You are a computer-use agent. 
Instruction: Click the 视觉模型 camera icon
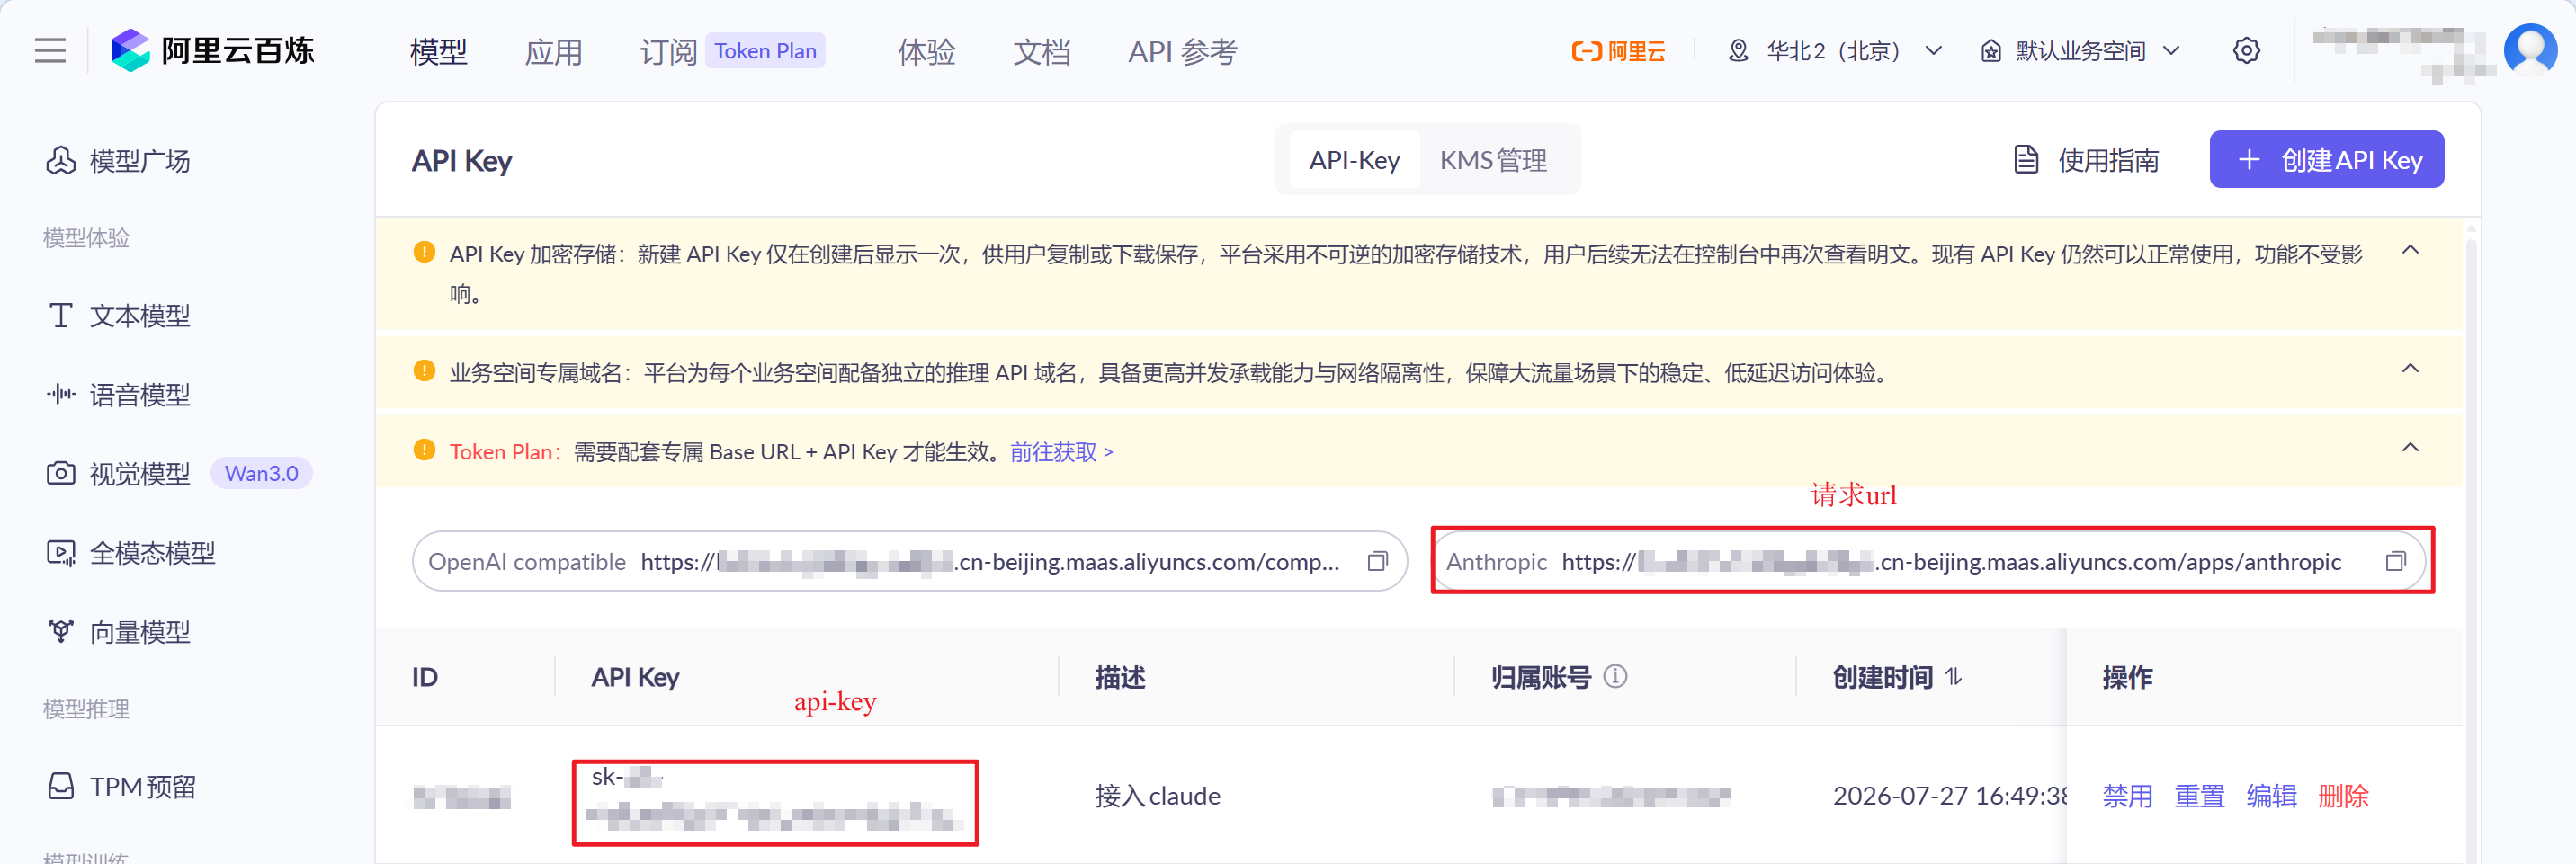point(61,473)
